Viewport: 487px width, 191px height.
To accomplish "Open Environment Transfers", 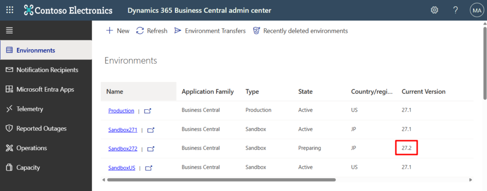I will point(210,31).
